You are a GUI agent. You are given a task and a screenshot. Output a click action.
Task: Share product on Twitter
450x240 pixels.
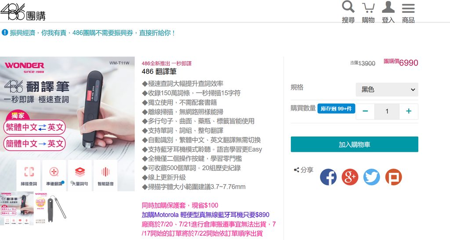click(x=372, y=177)
